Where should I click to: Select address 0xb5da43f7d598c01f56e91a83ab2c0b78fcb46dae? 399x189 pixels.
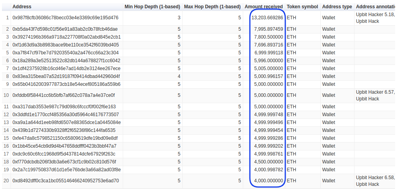pos(65,29)
